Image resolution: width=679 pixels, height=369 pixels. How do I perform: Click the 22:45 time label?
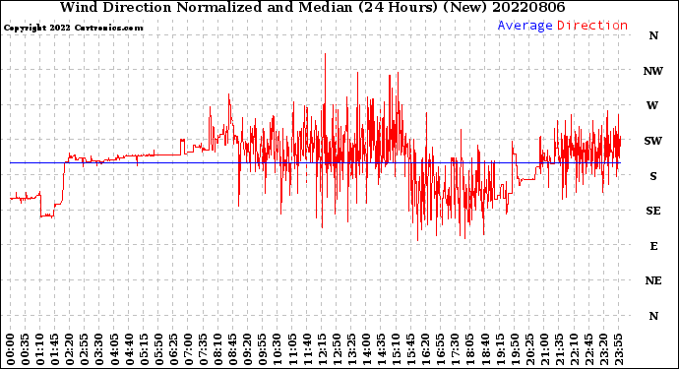click(x=587, y=349)
